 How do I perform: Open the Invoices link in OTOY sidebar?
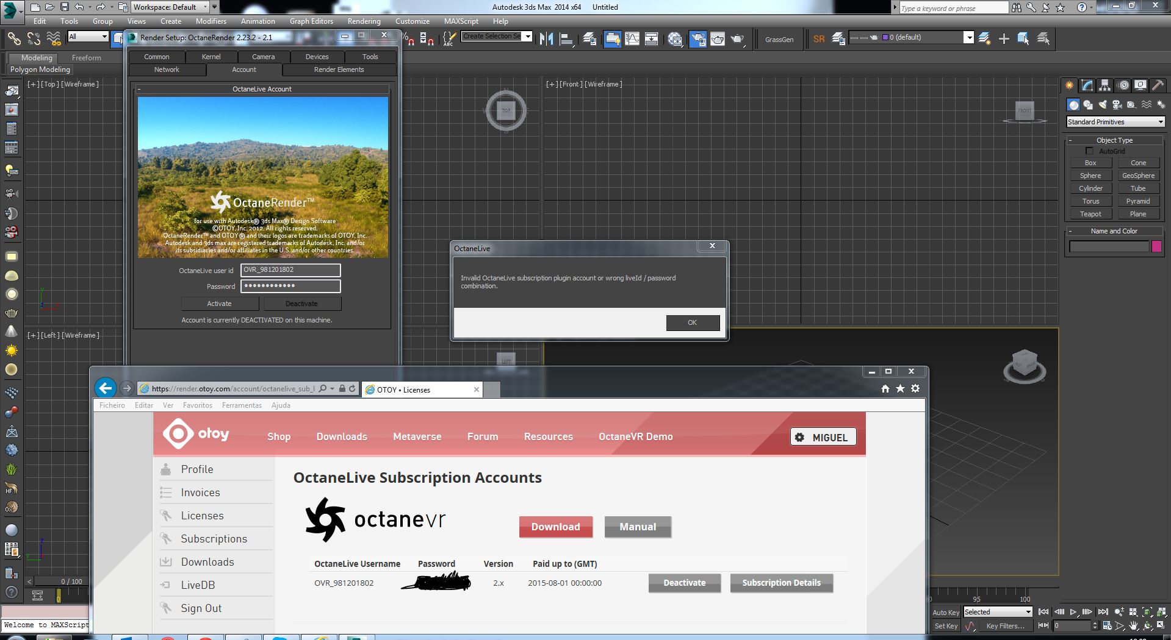(x=200, y=492)
